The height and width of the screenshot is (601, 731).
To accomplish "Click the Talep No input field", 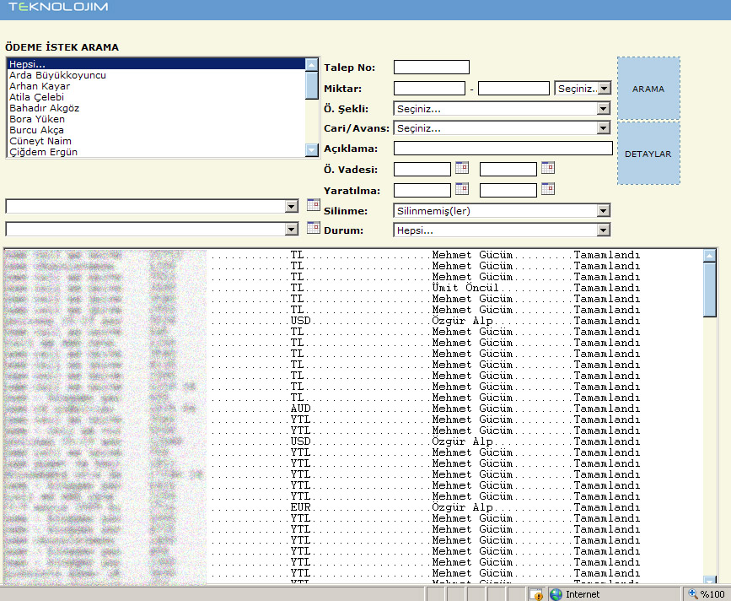I will click(x=431, y=68).
